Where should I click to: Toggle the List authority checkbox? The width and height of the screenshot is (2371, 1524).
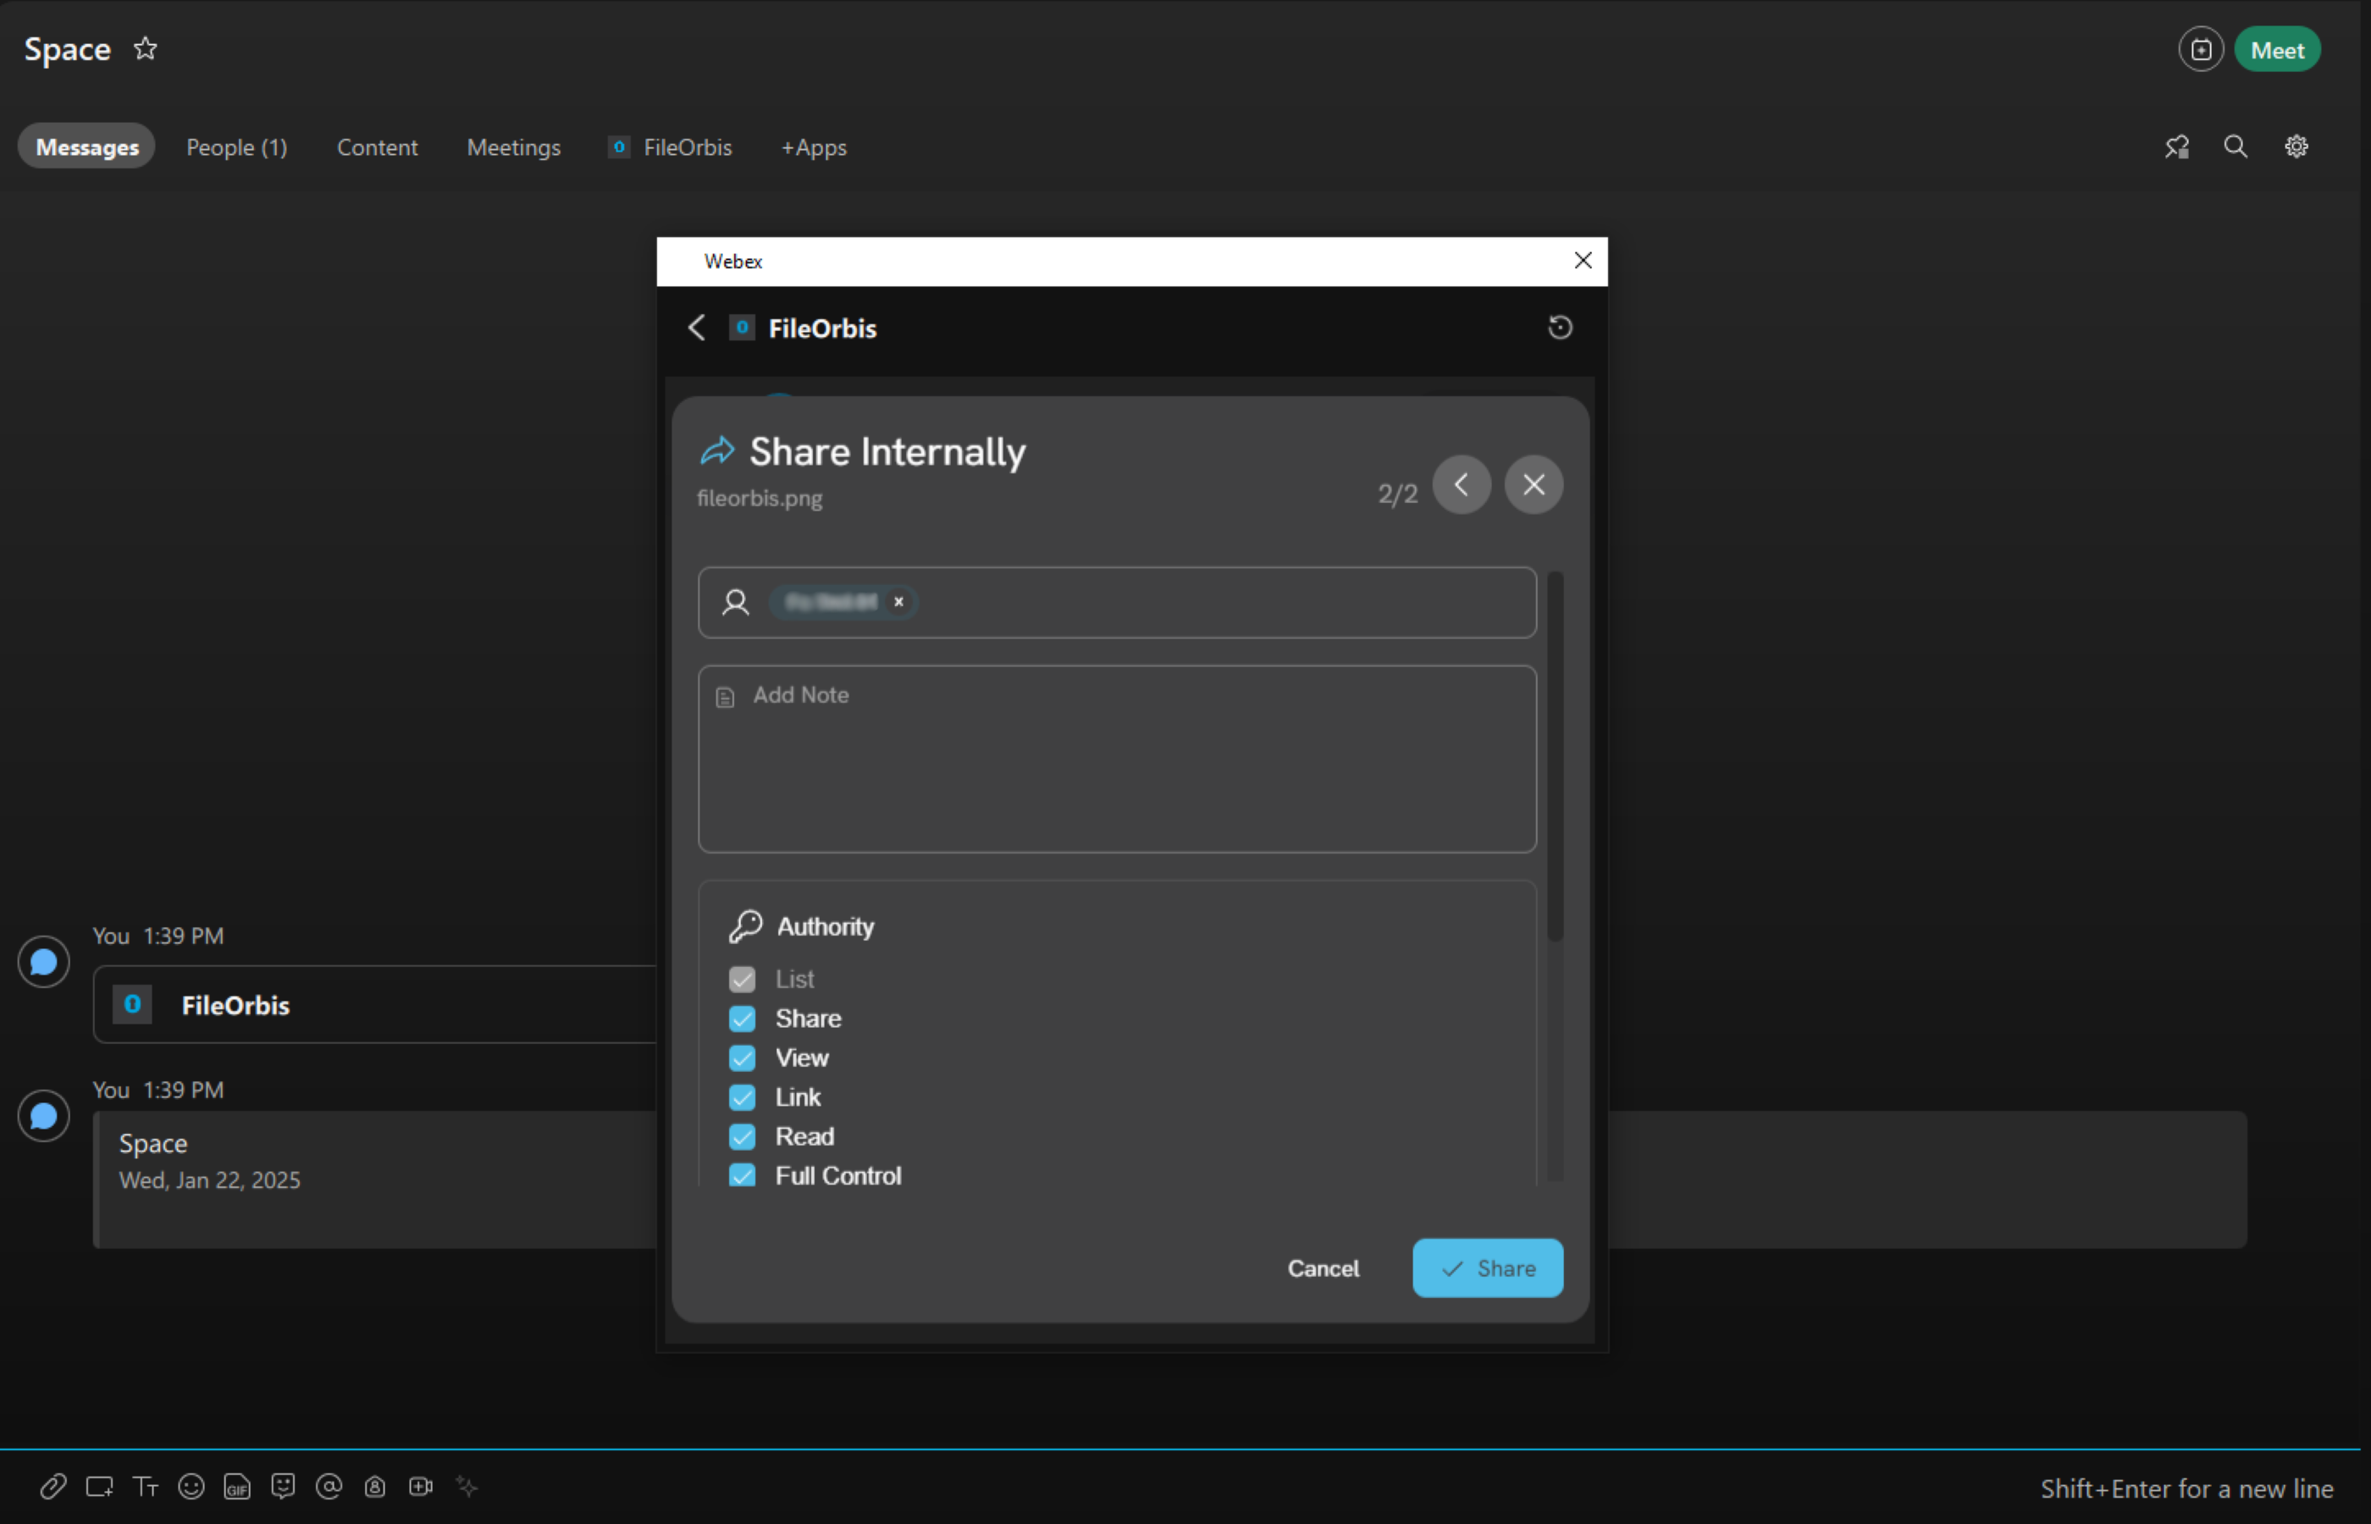pyautogui.click(x=742, y=979)
